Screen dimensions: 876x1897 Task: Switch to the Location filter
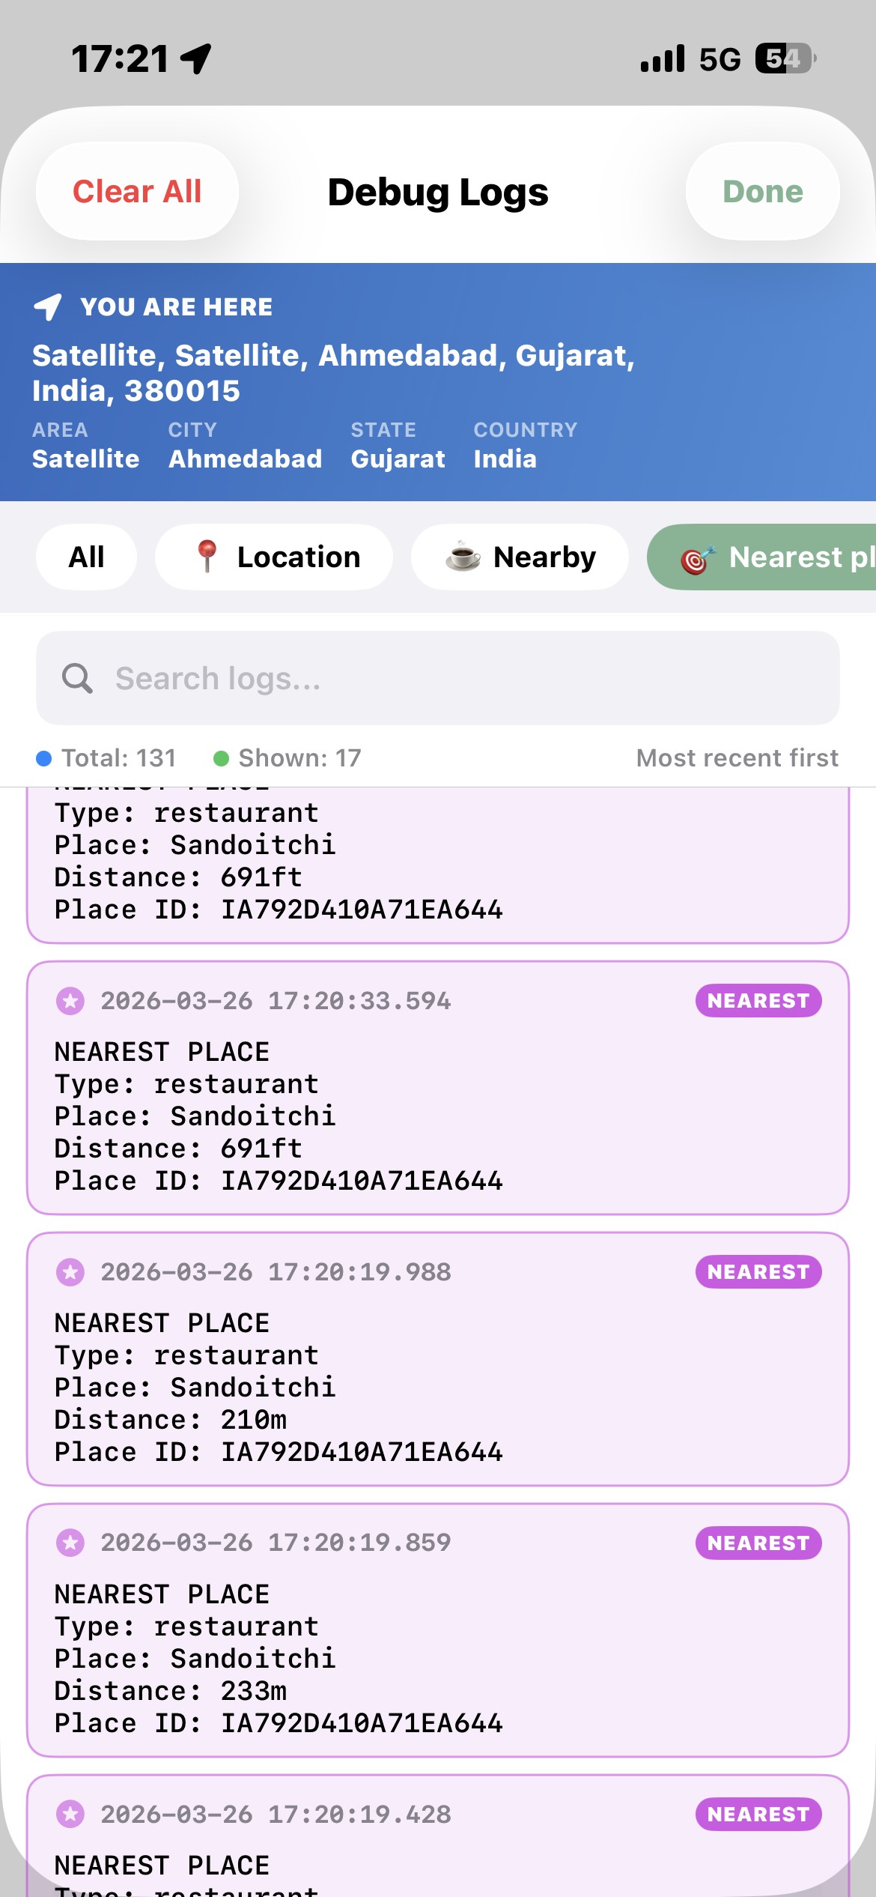pyautogui.click(x=274, y=557)
